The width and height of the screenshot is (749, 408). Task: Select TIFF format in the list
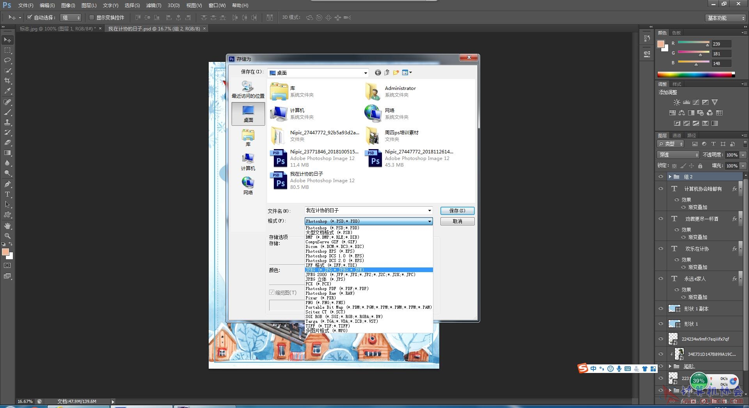pos(369,326)
